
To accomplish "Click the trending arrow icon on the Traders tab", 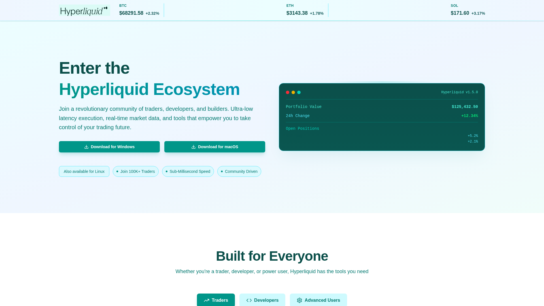I will pos(207,300).
